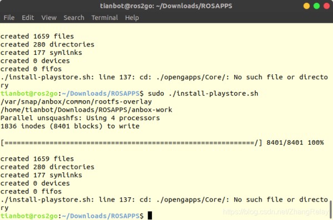Viewport: 333px width, 220px height.
Task: Click the 1836 inodes output line
Action: 70,126
